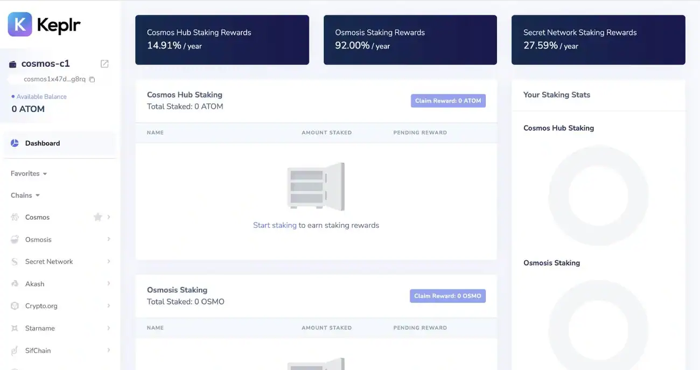Viewport: 700px width, 370px height.
Task: Copy the wallet address with copy icon
Action: 92,79
